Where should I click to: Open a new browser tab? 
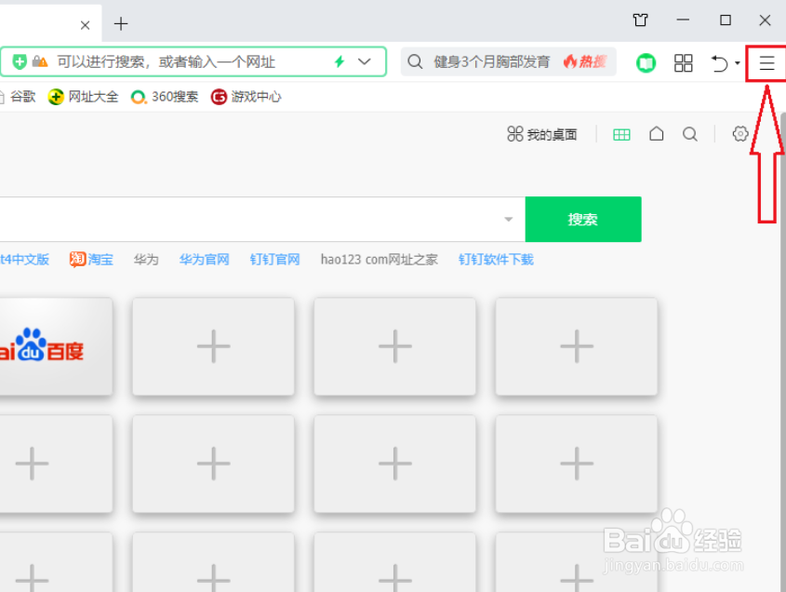coord(121,24)
